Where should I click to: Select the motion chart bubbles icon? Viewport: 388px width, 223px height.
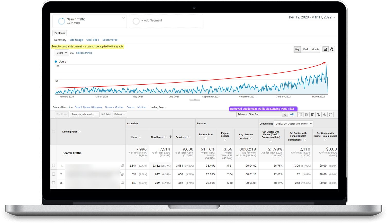click(332, 49)
